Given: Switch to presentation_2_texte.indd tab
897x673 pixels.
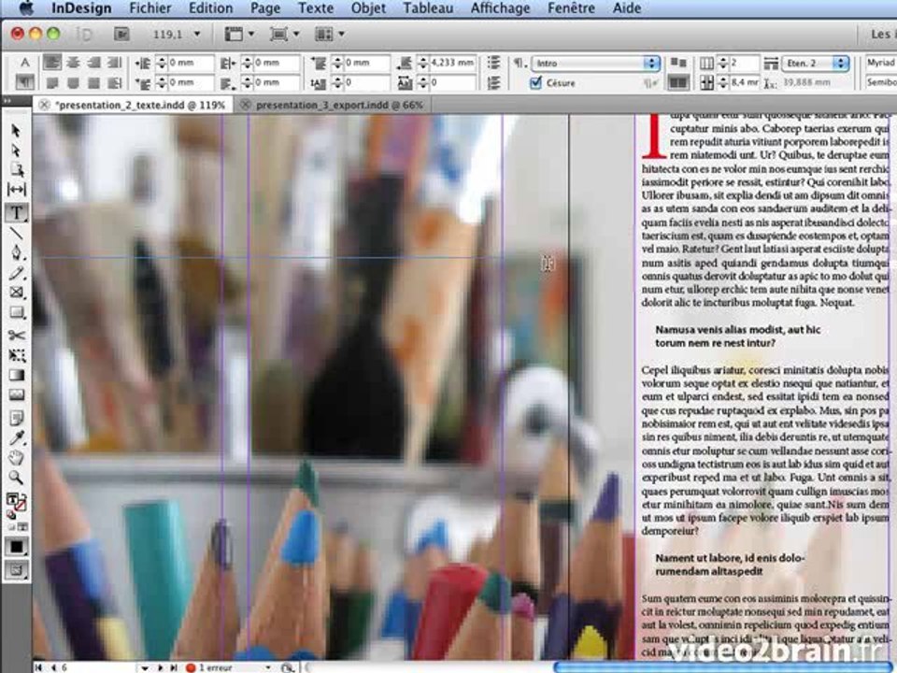Looking at the screenshot, I should [x=139, y=106].
